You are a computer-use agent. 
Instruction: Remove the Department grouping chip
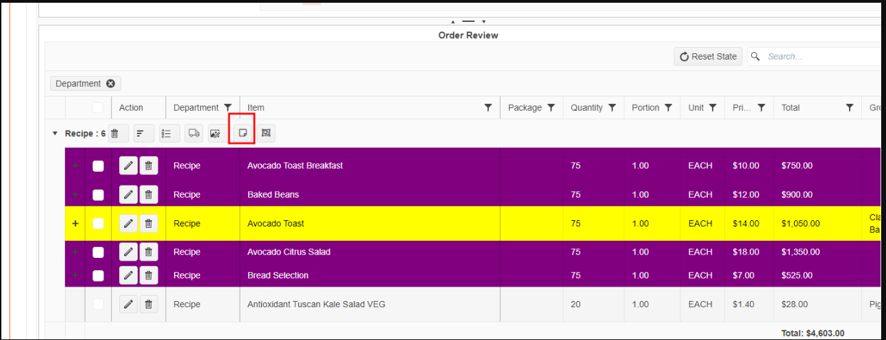pyautogui.click(x=110, y=83)
